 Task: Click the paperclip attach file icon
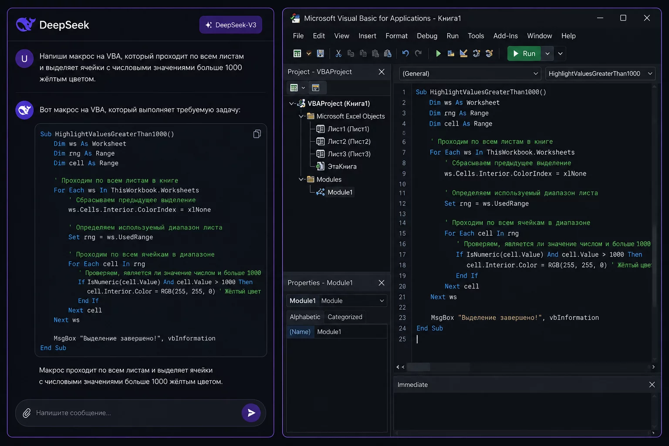click(27, 413)
